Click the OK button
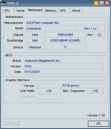 98,124
